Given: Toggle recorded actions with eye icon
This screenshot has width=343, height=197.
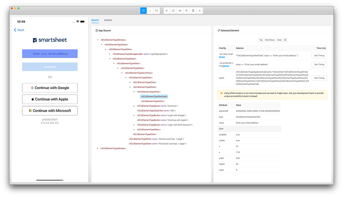Looking at the screenshot, I should click(180, 10).
